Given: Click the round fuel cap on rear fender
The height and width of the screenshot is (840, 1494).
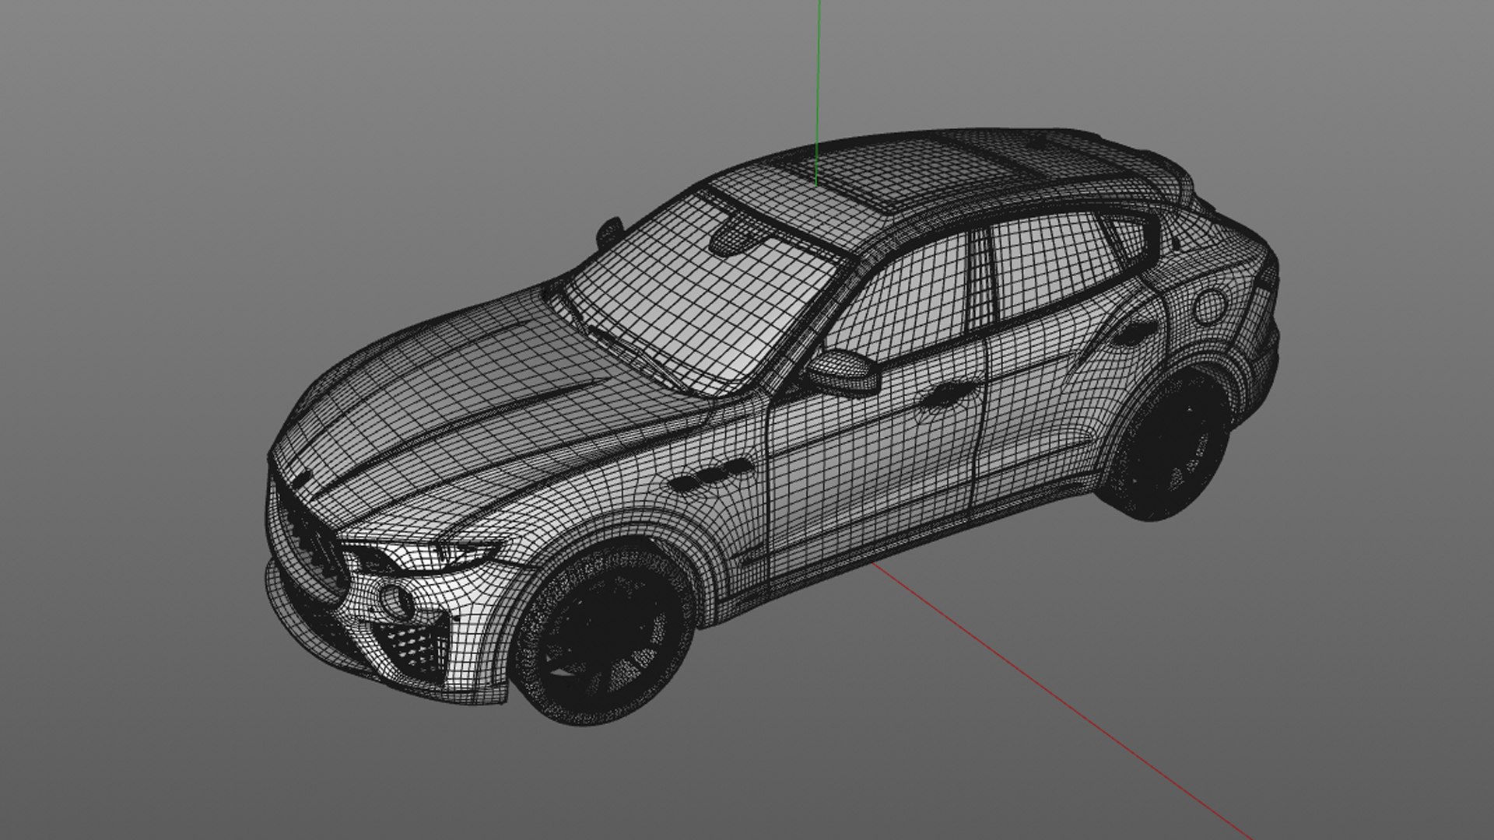Looking at the screenshot, I should (1208, 306).
